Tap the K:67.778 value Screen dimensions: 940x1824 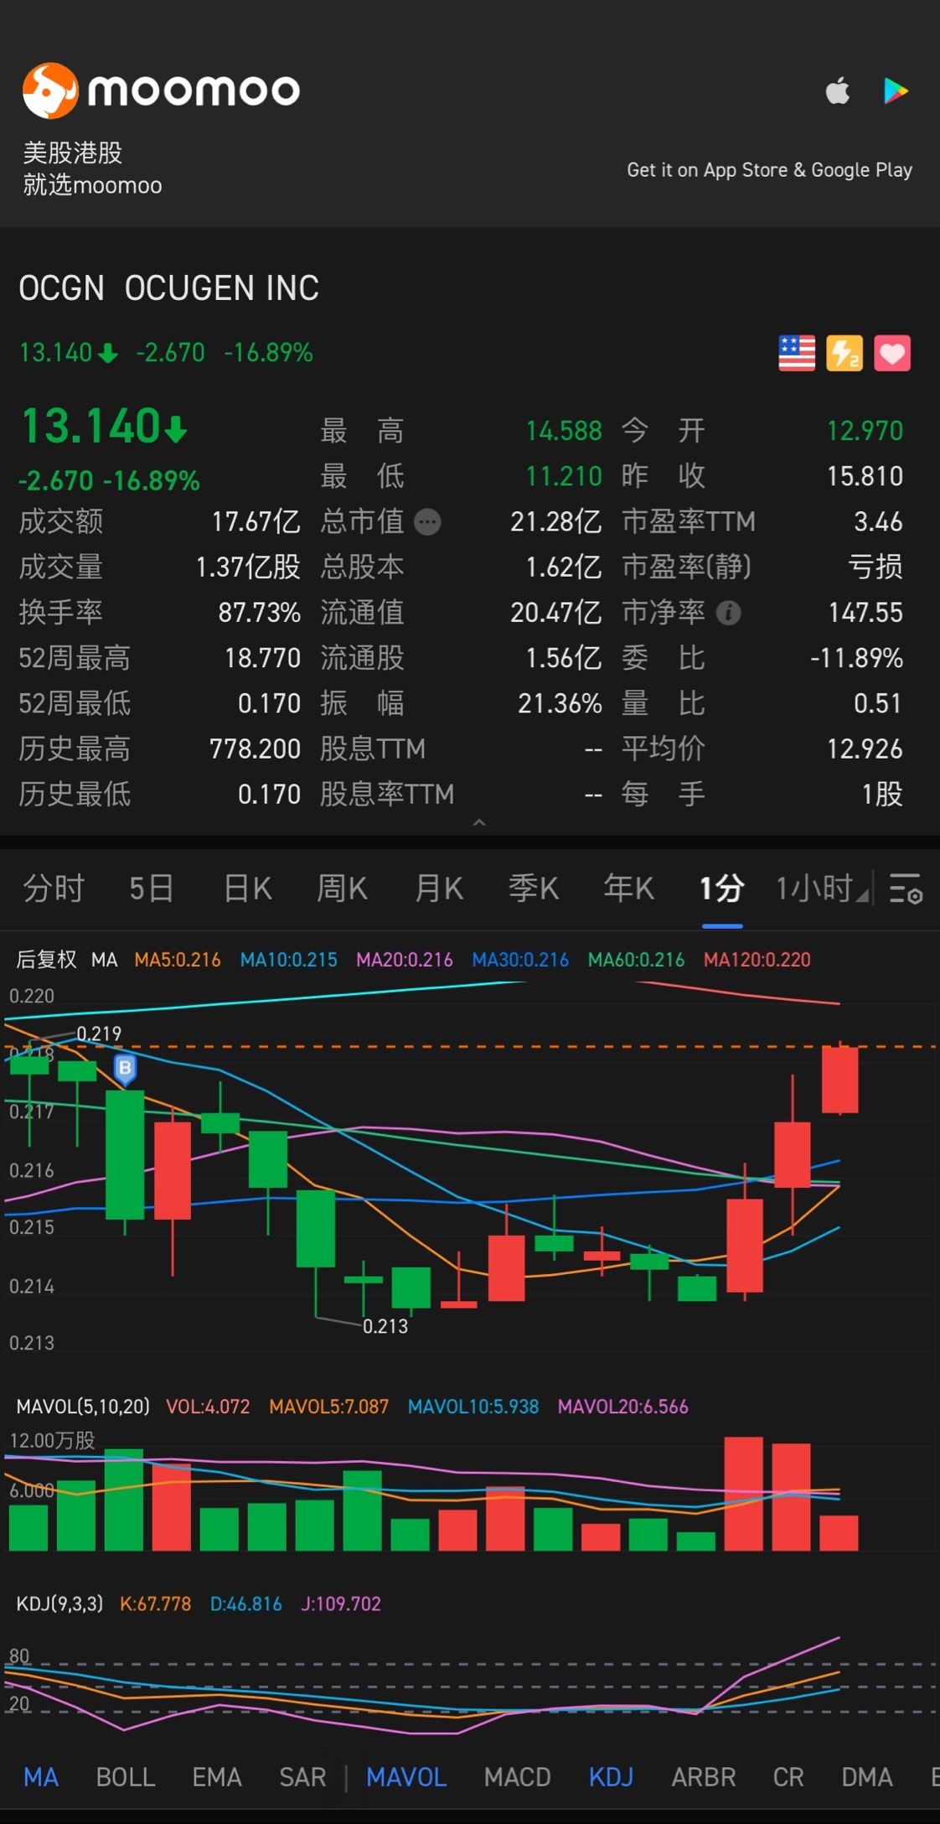156,1604
